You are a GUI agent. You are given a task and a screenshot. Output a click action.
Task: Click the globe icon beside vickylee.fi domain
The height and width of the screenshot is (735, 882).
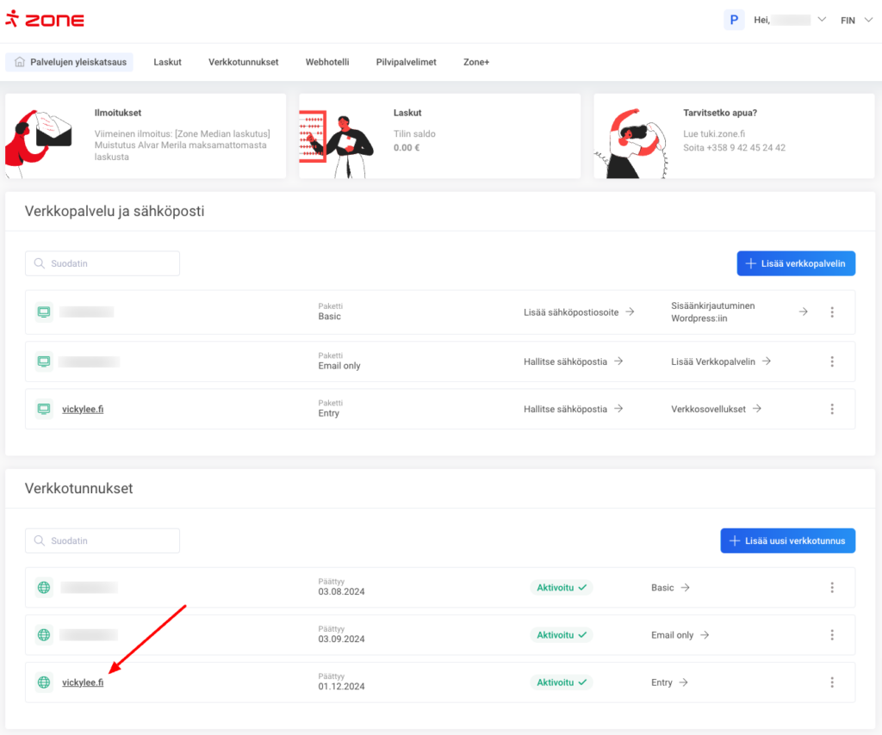(44, 682)
